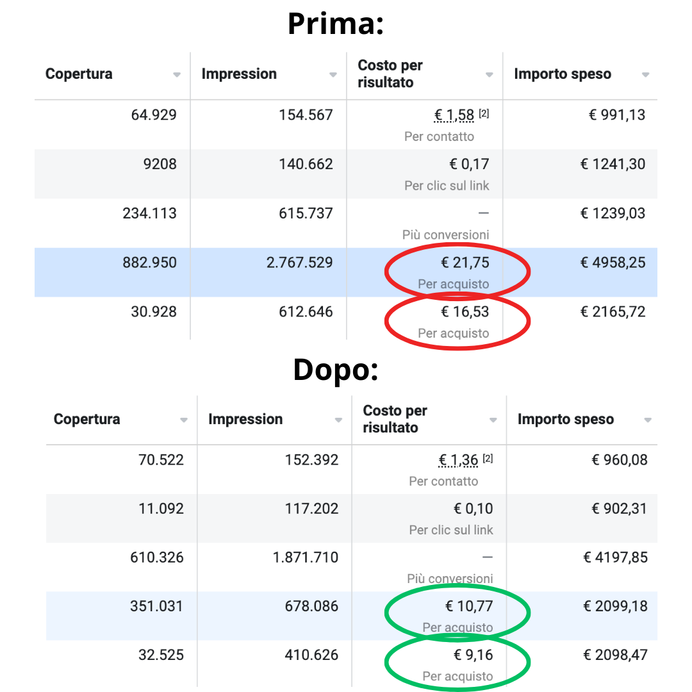This screenshot has width=692, height=692.
Task: Click the Importo speso header in Dopo table
Action: click(566, 419)
